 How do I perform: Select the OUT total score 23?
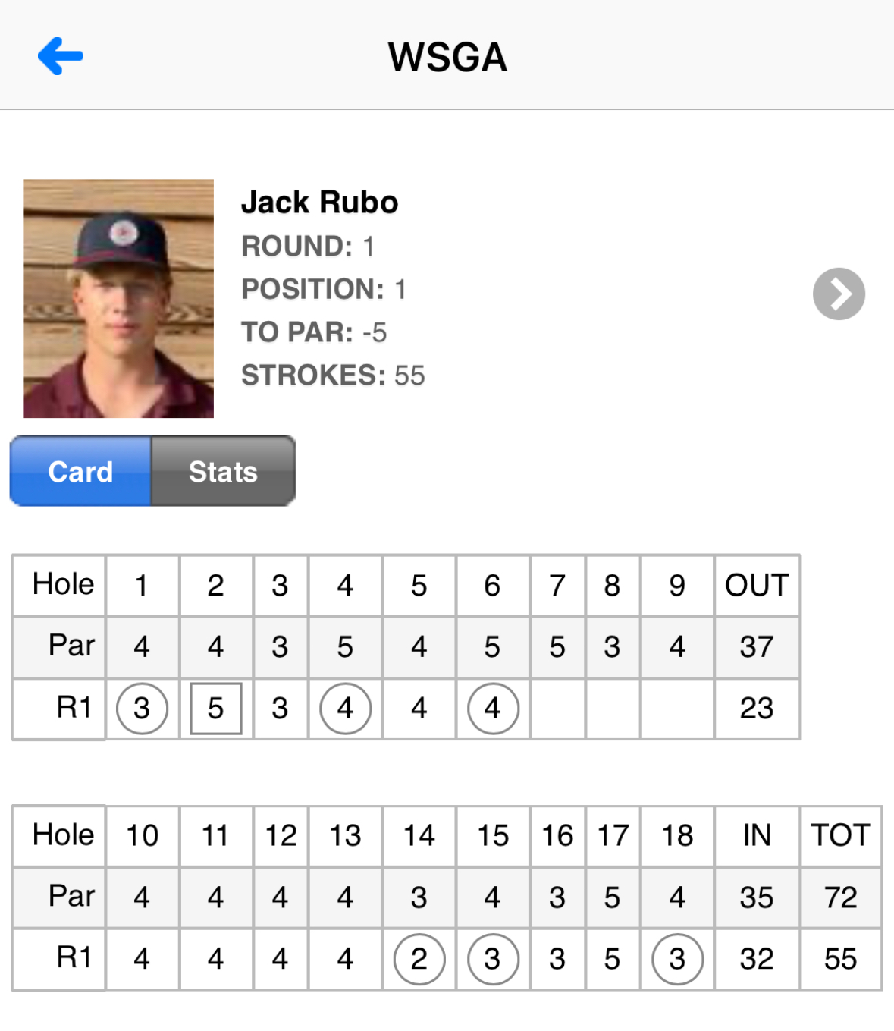(x=757, y=709)
